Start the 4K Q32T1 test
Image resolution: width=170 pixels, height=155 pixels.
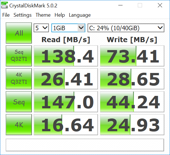19,78
